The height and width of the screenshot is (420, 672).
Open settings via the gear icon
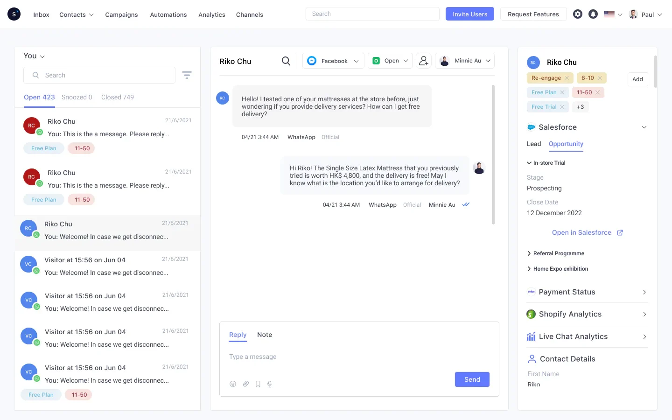click(578, 14)
